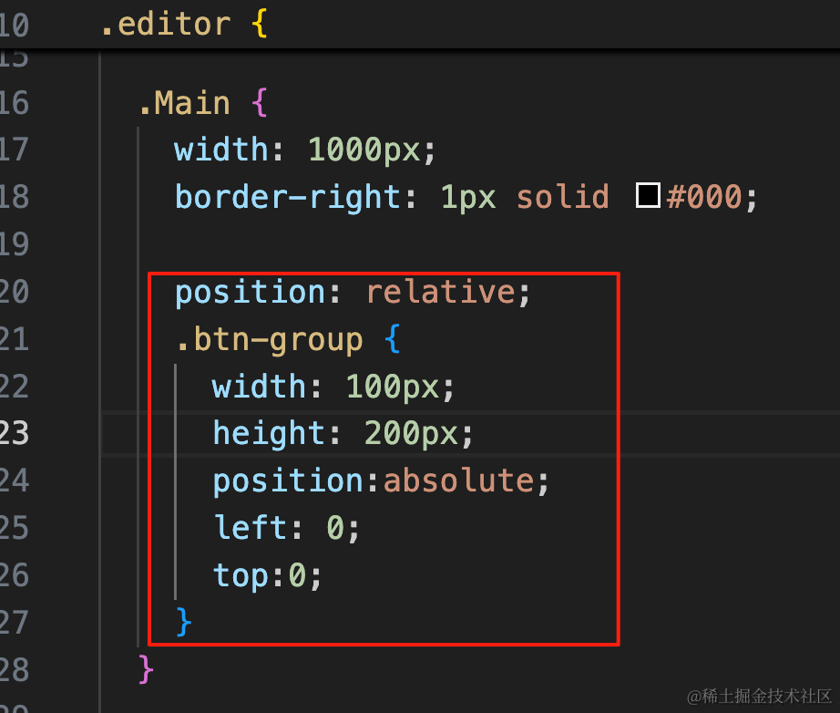The image size is (840, 713).
Task: Click the blue closing brace of .btn-group
Action: (183, 622)
